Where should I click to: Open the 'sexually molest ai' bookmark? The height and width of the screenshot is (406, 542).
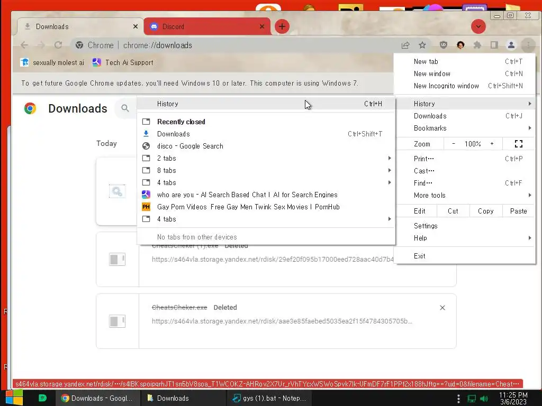(52, 62)
